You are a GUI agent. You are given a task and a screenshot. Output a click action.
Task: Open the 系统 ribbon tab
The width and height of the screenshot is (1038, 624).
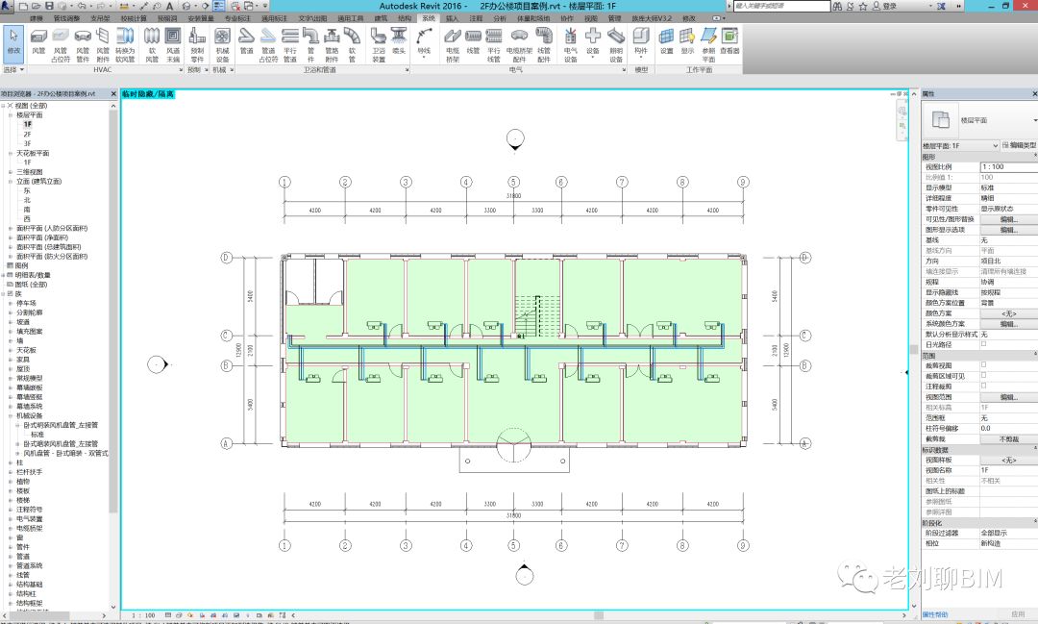(x=429, y=18)
